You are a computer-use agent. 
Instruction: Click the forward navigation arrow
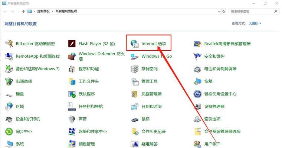12,11
